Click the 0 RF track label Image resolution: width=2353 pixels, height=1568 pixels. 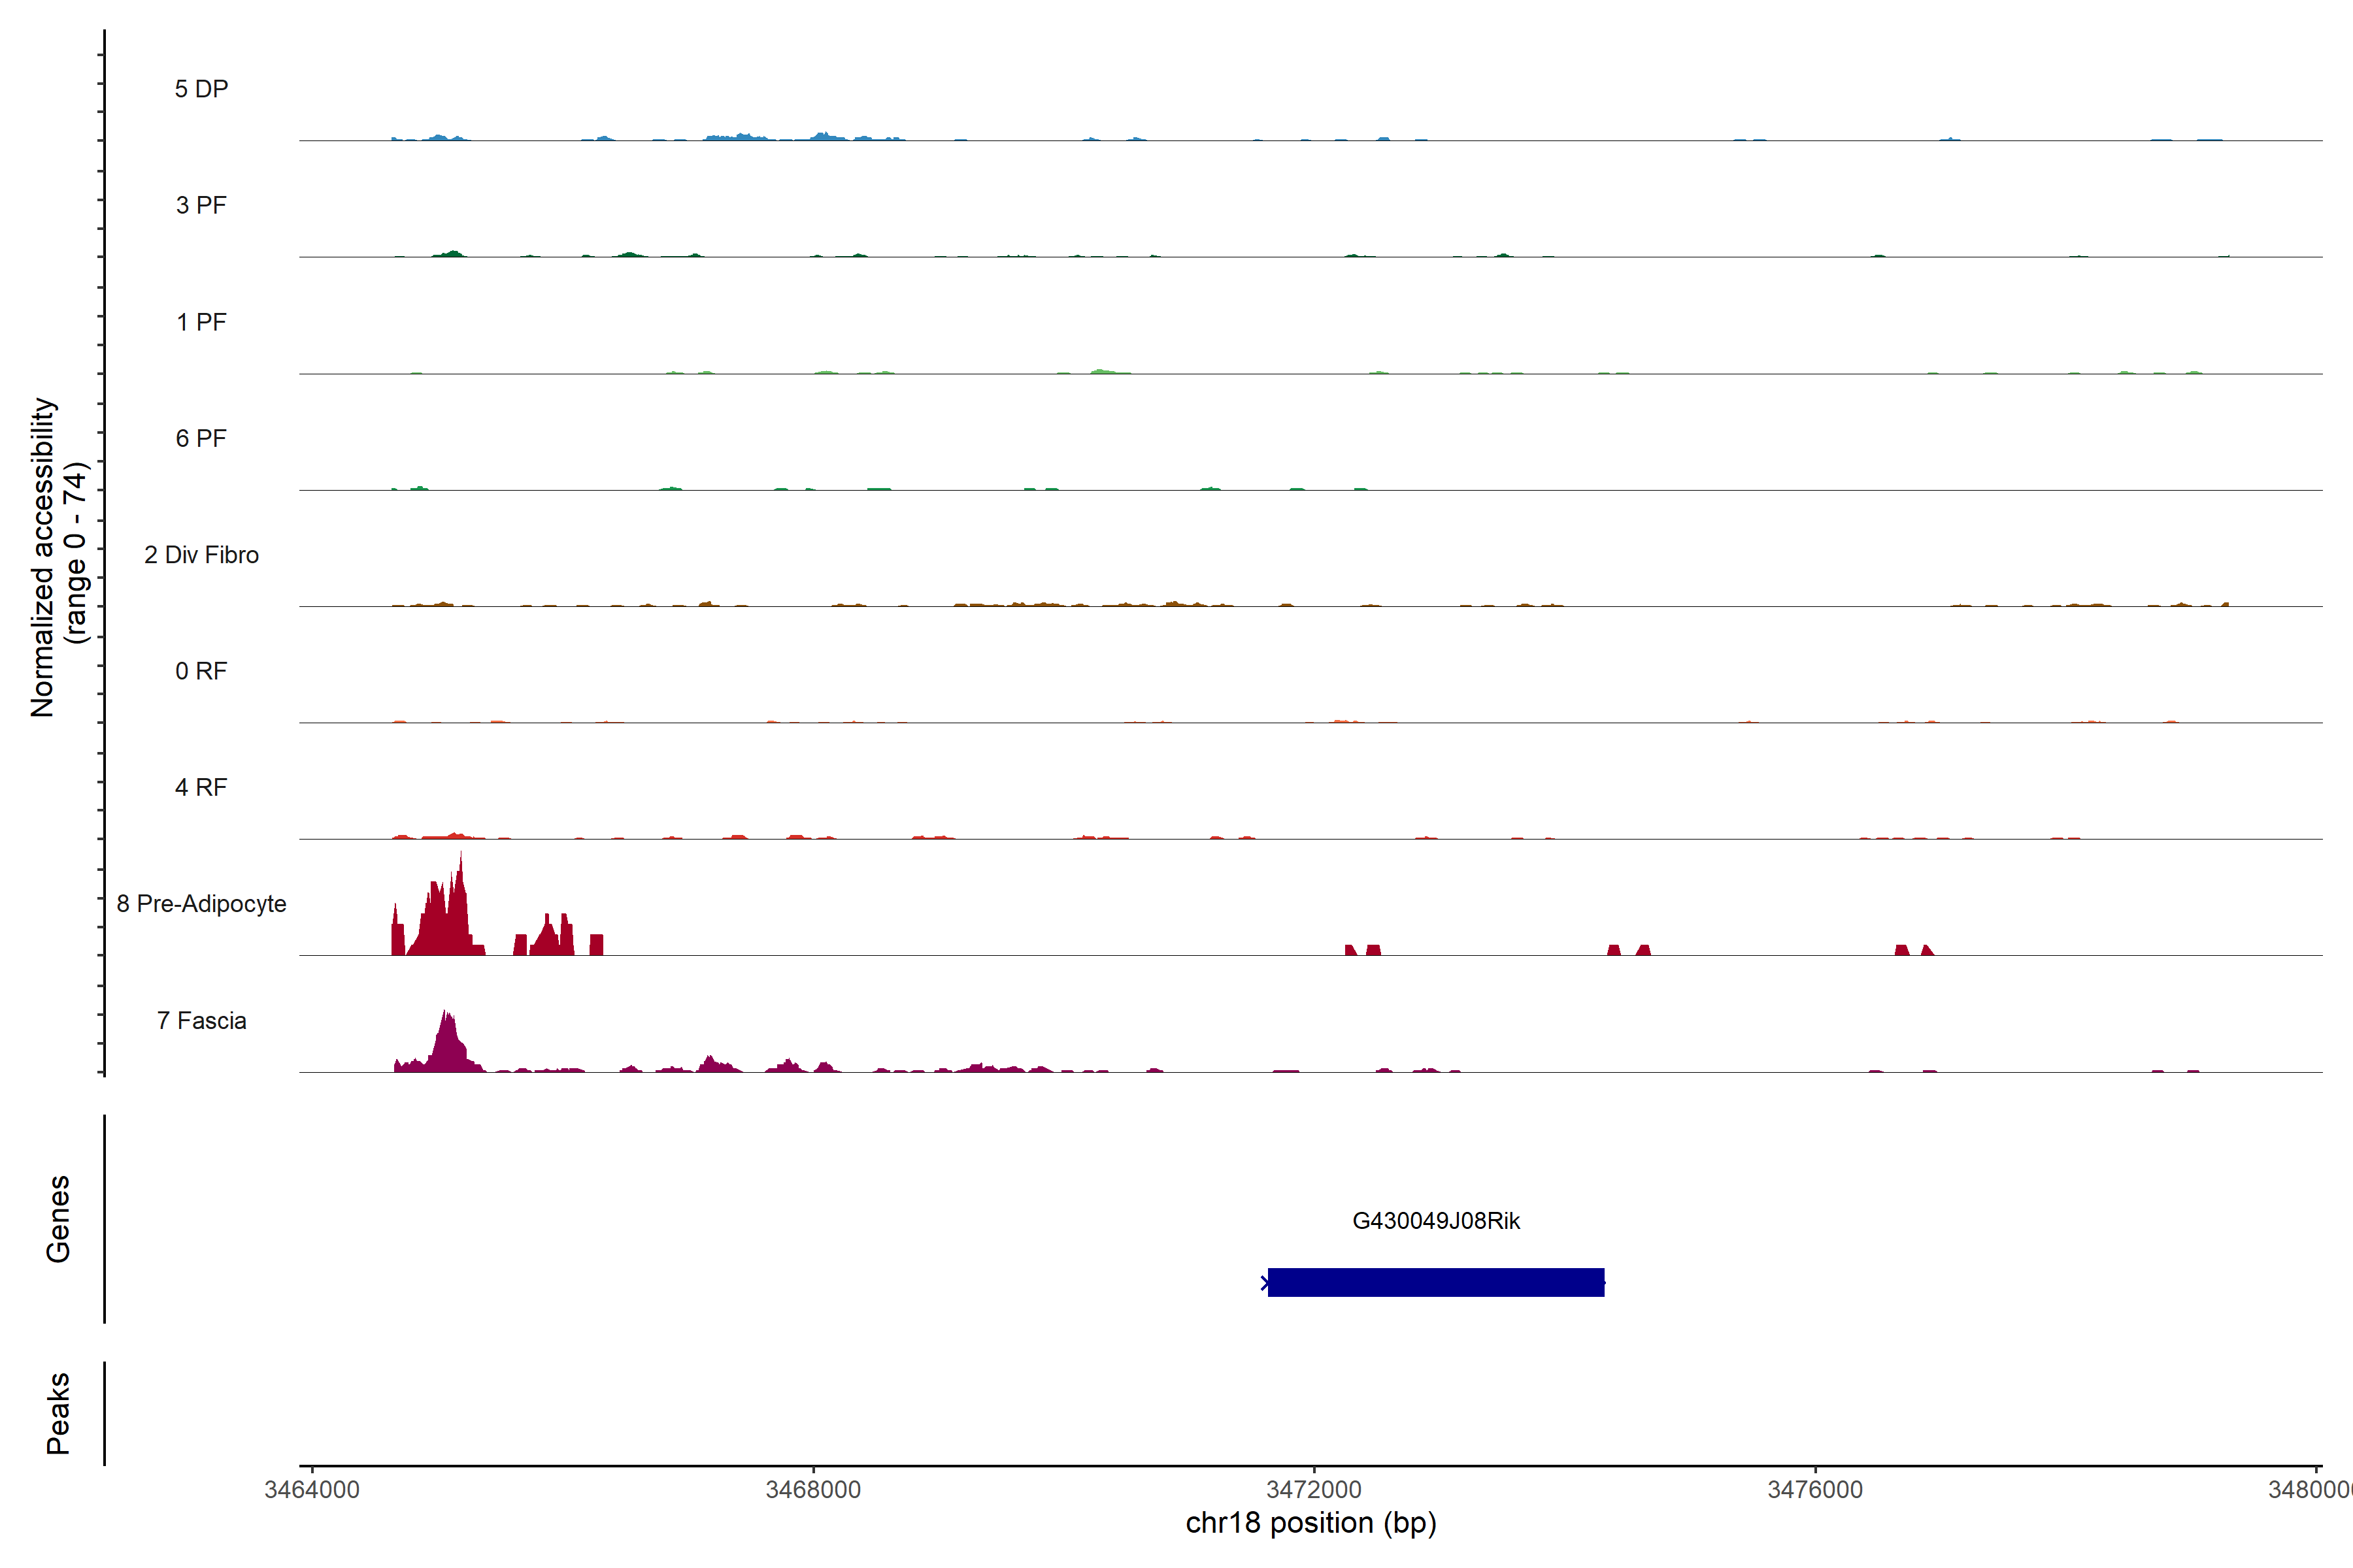click(201, 671)
